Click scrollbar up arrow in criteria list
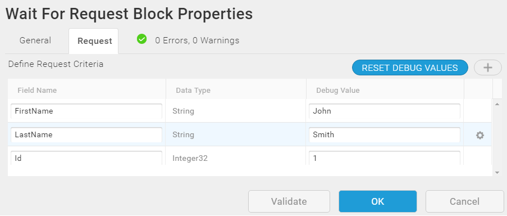The image size is (507, 216). (x=497, y=104)
